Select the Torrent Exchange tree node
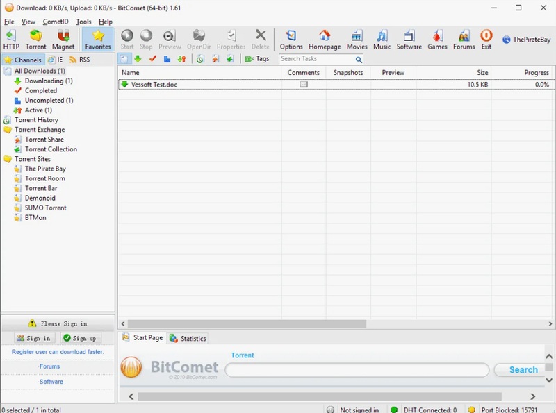Image resolution: width=556 pixels, height=413 pixels. pos(40,130)
